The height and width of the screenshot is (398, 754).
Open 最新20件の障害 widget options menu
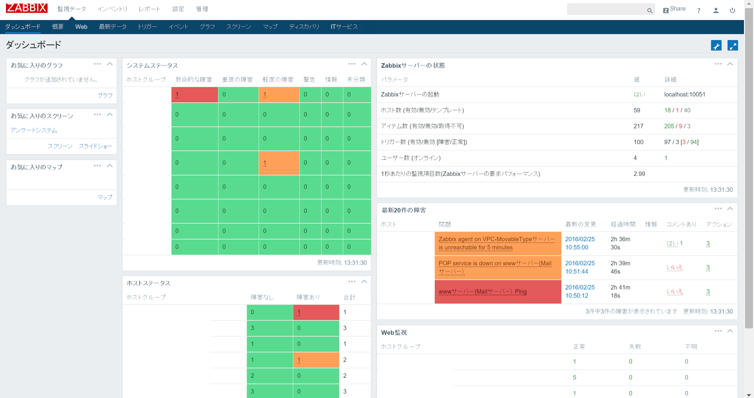pos(718,209)
